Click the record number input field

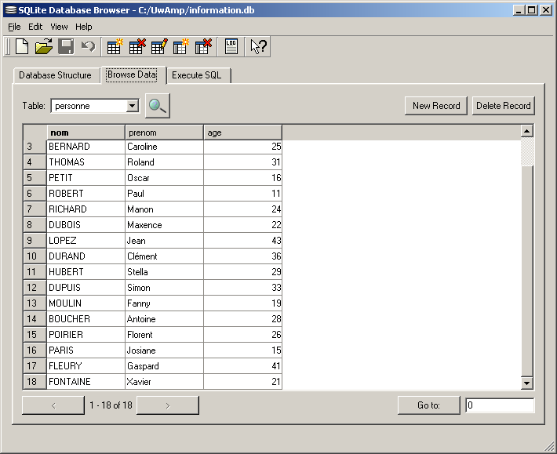click(x=499, y=405)
